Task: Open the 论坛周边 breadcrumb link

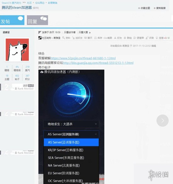Action: coord(40,3)
